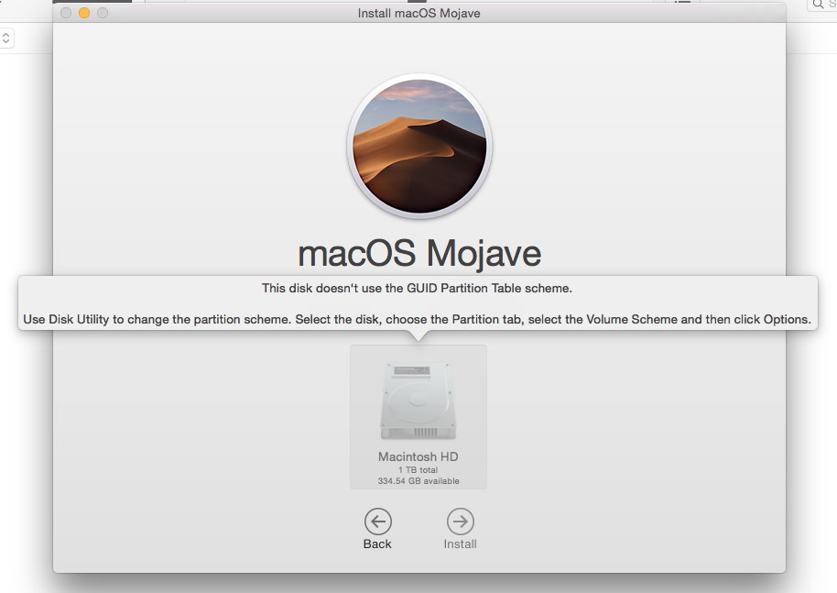Click the Disk Utility instruction text
Viewport: 837px width, 593px height.
point(417,320)
